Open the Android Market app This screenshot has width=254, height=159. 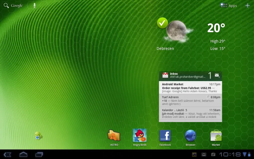click(x=216, y=136)
